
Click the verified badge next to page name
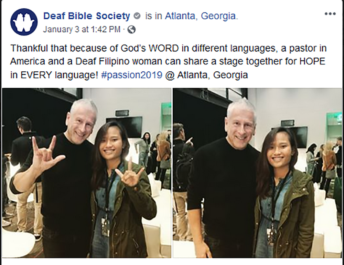pyautogui.click(x=137, y=16)
